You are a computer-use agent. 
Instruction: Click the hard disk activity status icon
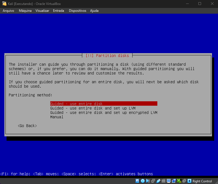point(137,181)
